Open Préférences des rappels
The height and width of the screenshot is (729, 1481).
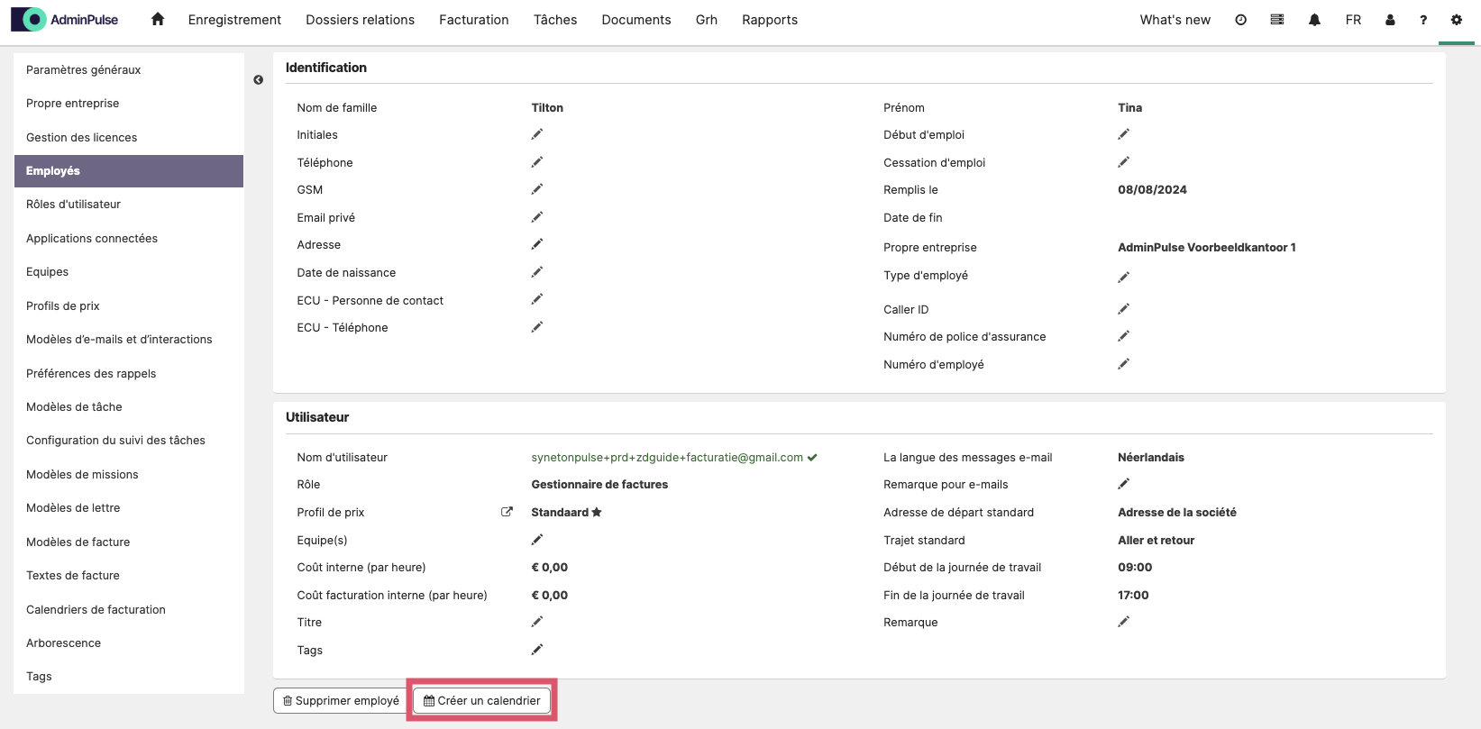tap(129, 373)
